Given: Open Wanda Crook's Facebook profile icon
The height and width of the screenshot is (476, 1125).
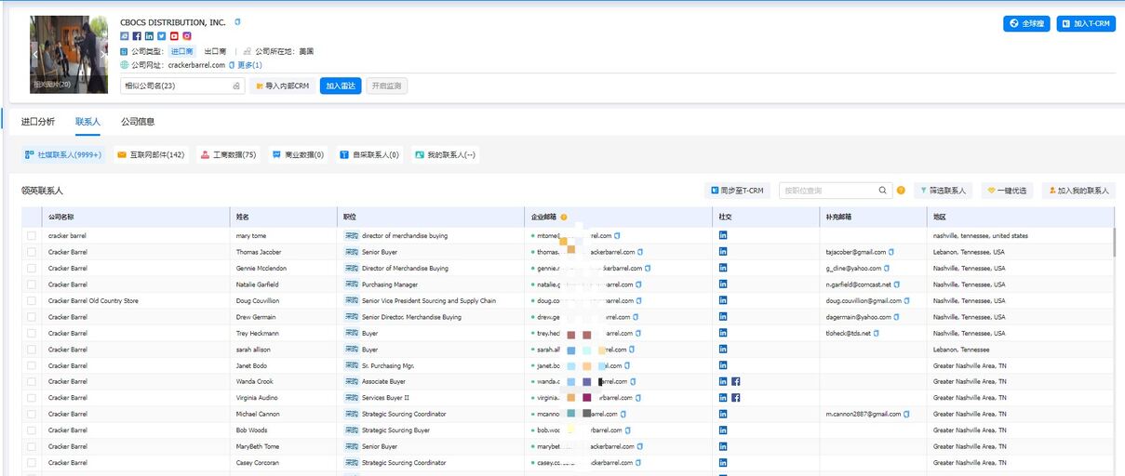Looking at the screenshot, I should [735, 381].
